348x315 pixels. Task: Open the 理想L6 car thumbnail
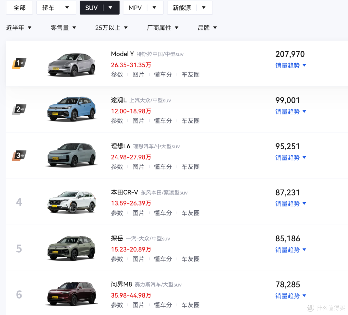click(72, 155)
